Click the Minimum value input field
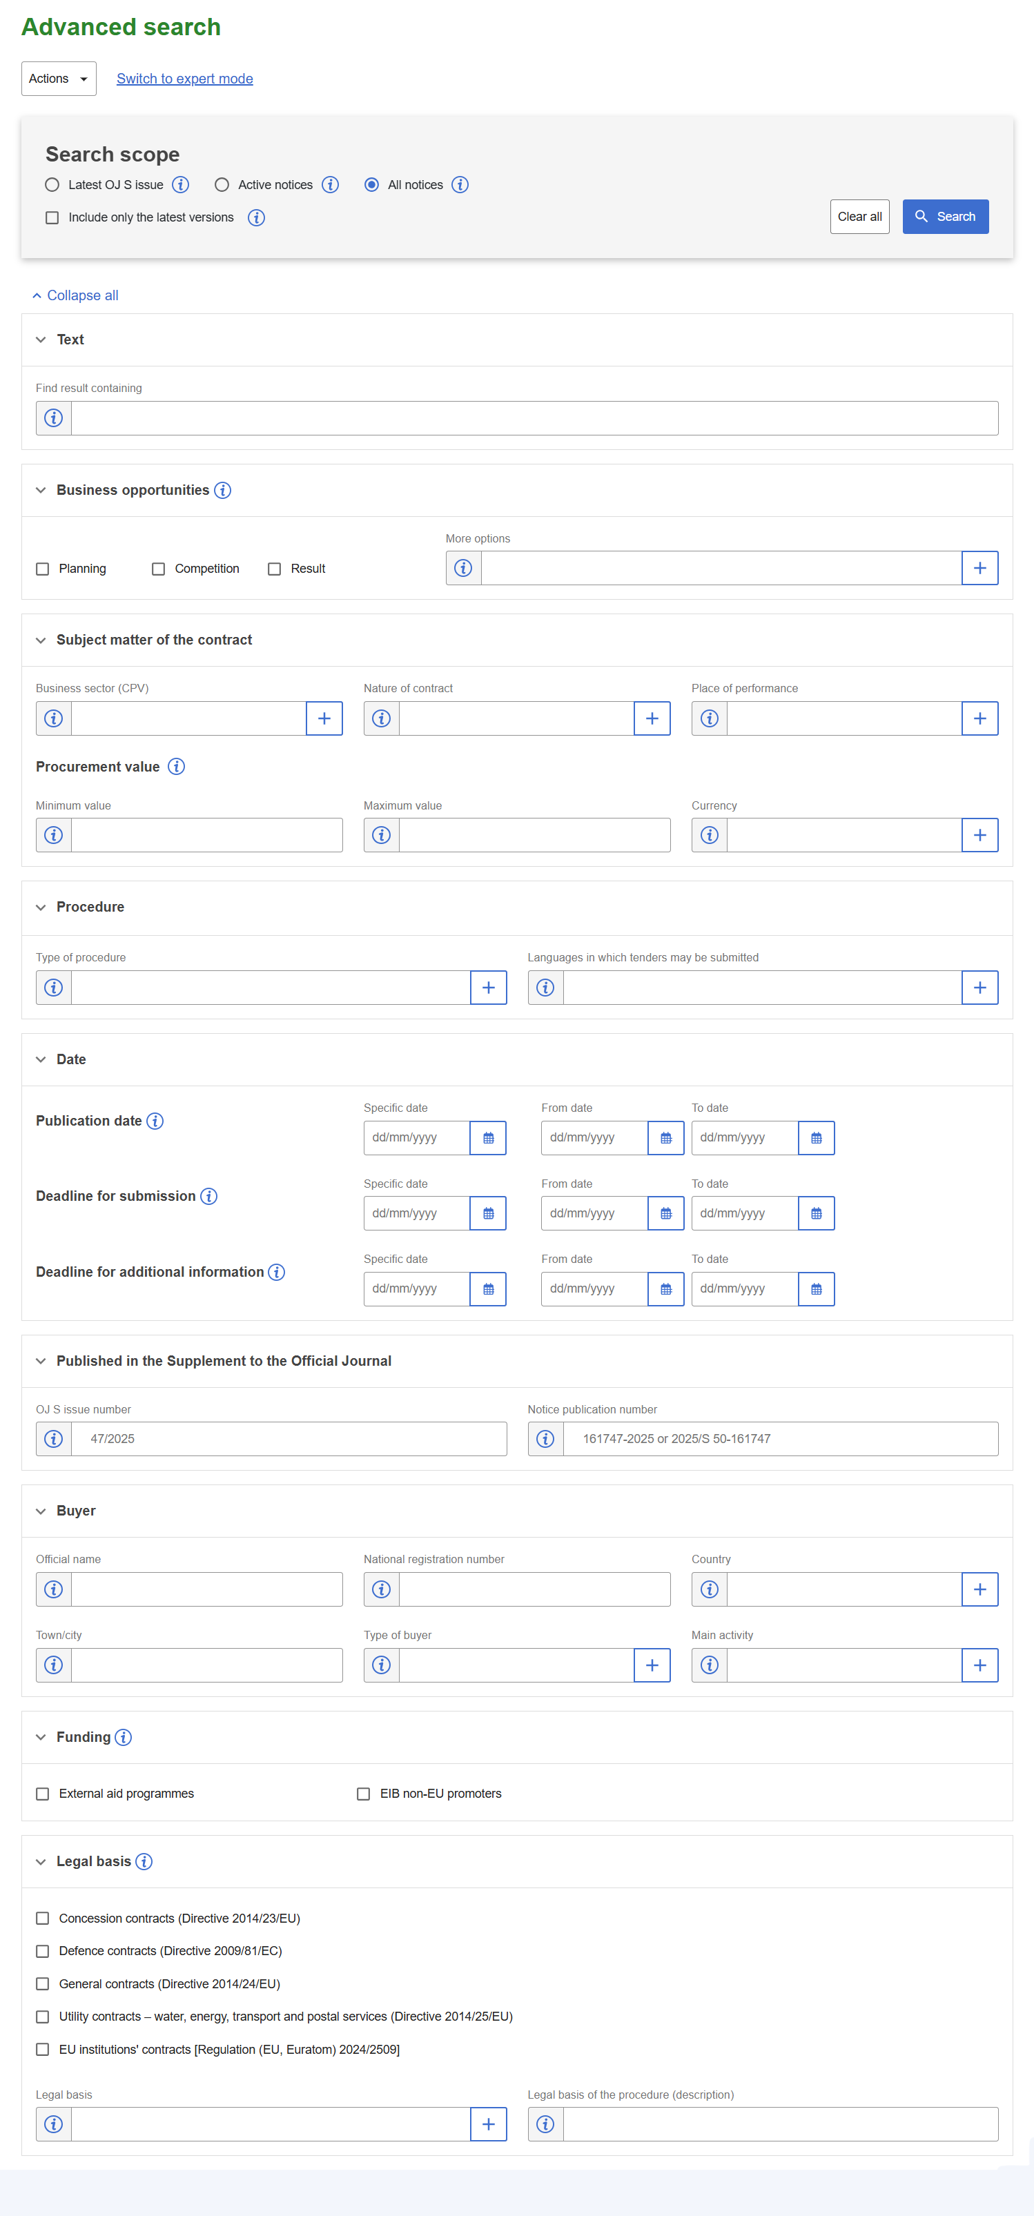This screenshot has height=2216, width=1034. coord(206,835)
